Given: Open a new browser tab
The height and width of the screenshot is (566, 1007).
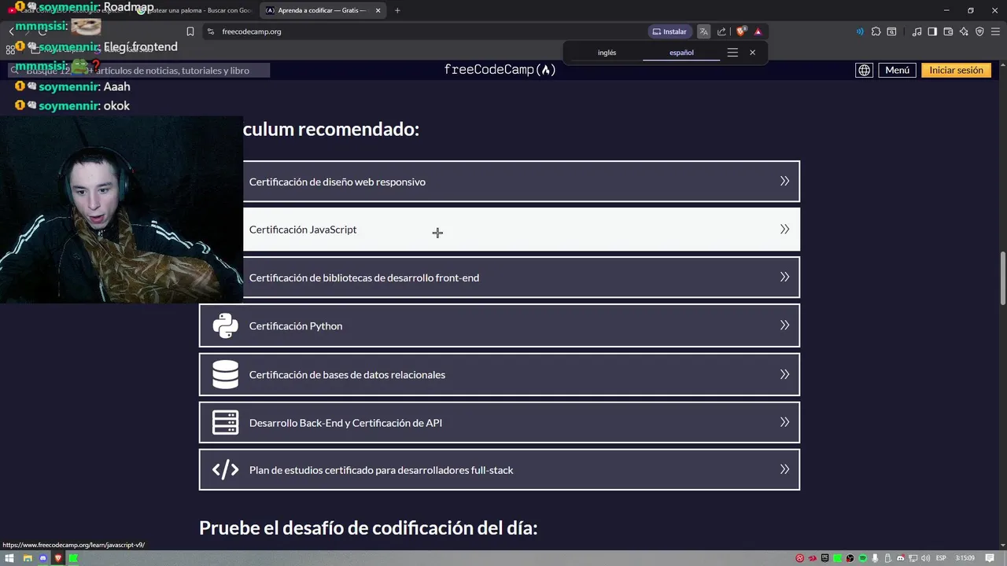Looking at the screenshot, I should point(397,10).
